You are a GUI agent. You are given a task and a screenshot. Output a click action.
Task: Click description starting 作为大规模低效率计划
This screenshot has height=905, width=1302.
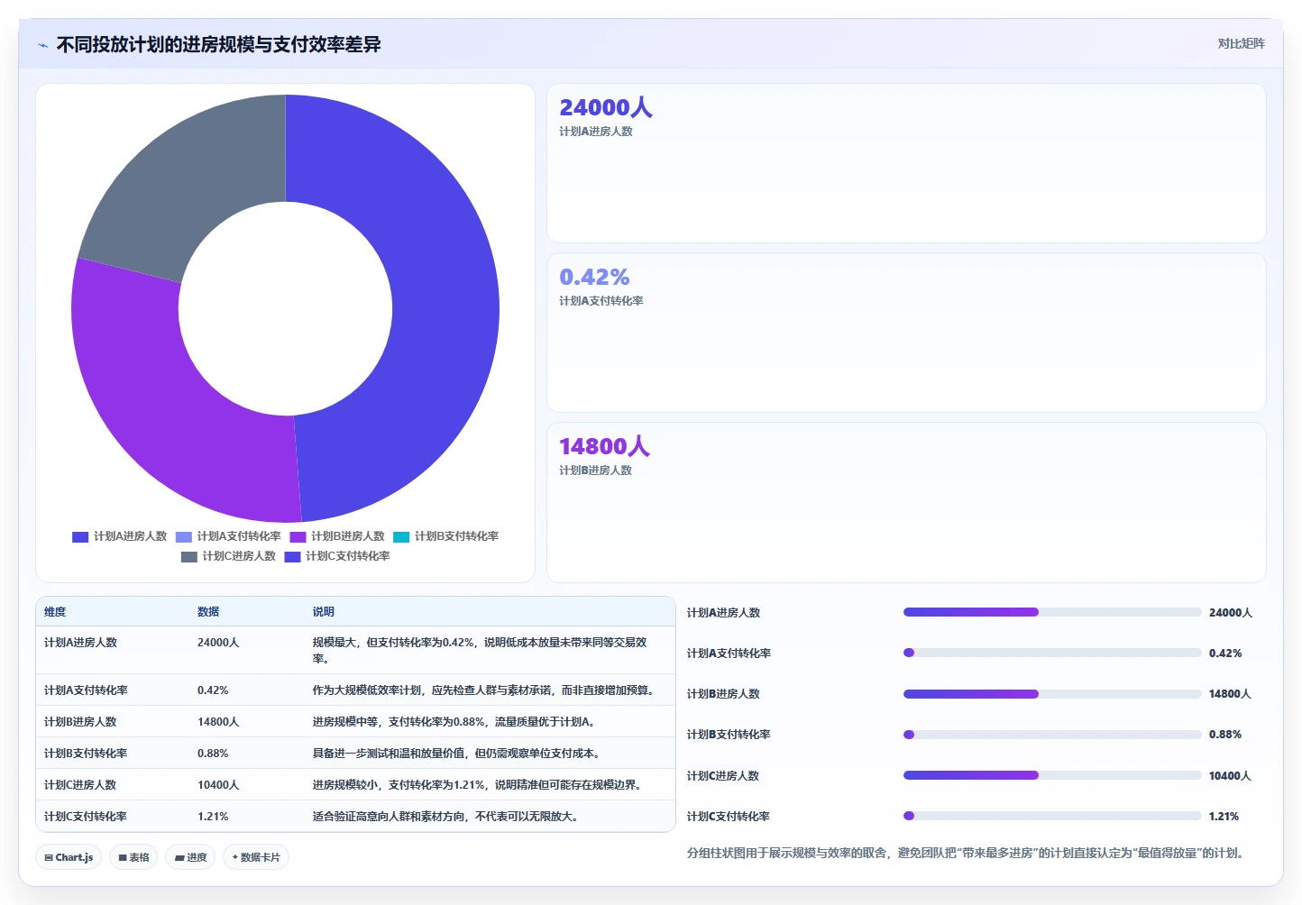(x=482, y=690)
